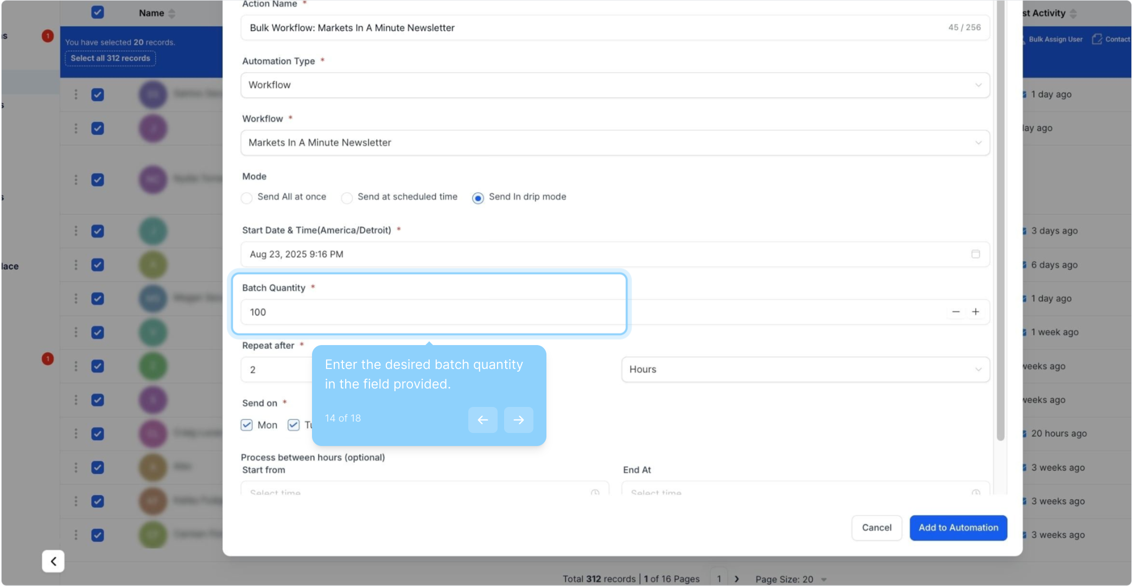The width and height of the screenshot is (1133, 586).
Task: Collapse sidebar with the back chevron button
Action: pos(53,561)
